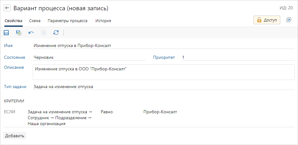Open the Состояние field with Черновик
The width and height of the screenshot is (298, 145).
coord(89,57)
